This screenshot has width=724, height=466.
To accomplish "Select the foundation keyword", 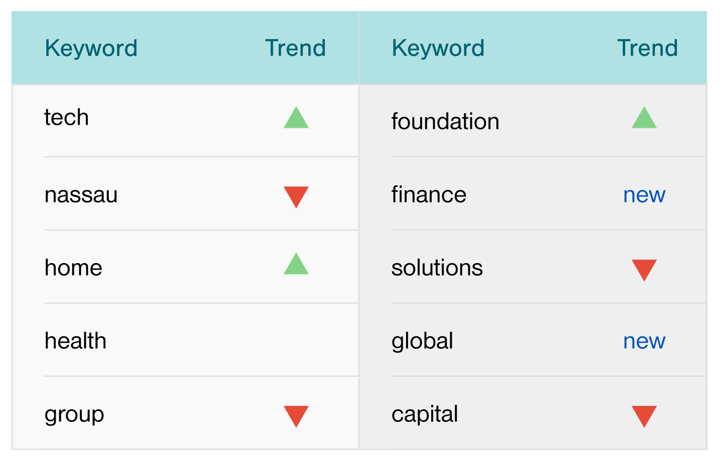I will (x=445, y=121).
